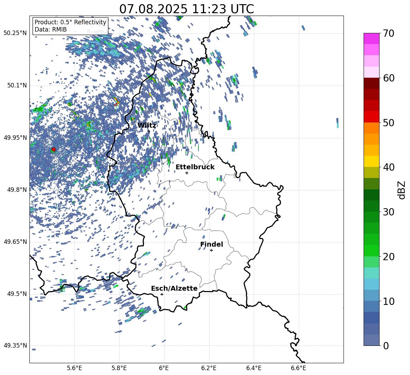The image size is (410, 375).
Task: Click the colorbar tick label 70
Action: click(389, 34)
